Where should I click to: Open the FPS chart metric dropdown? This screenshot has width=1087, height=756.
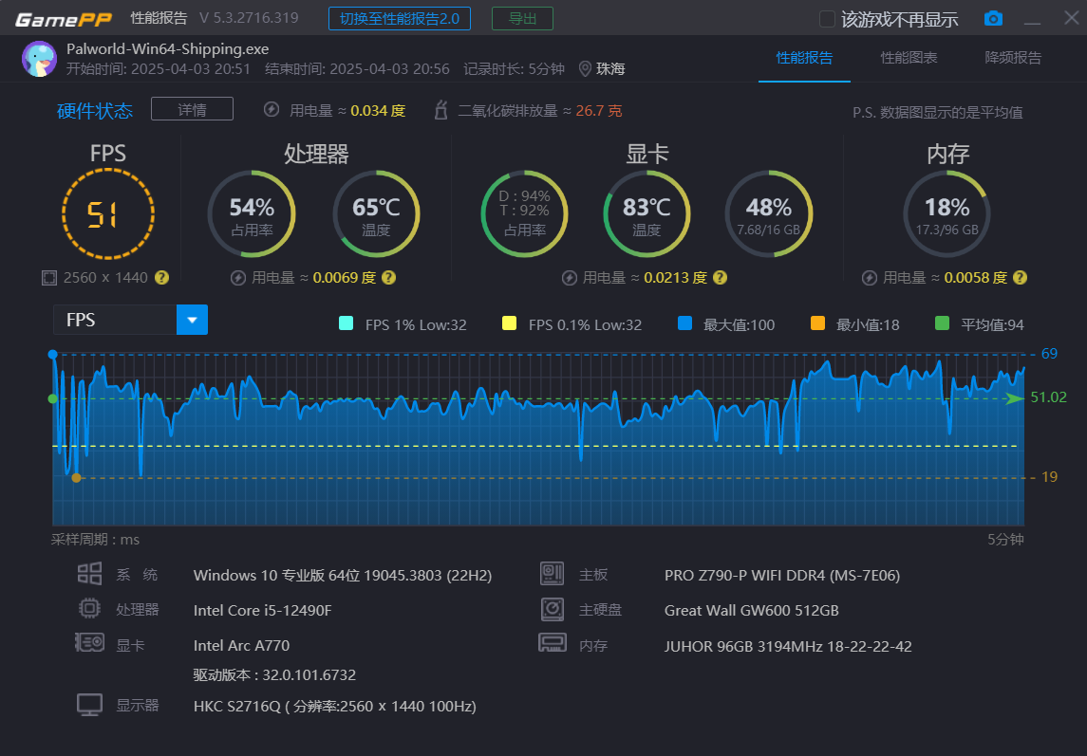click(192, 320)
